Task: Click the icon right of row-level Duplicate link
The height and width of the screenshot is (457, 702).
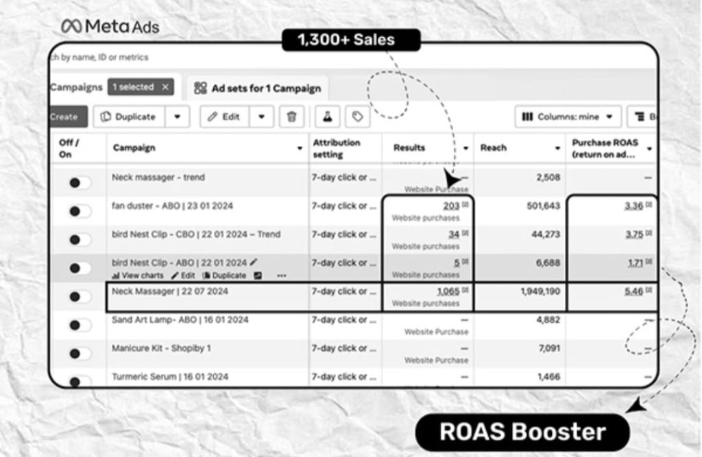Action: [x=258, y=275]
